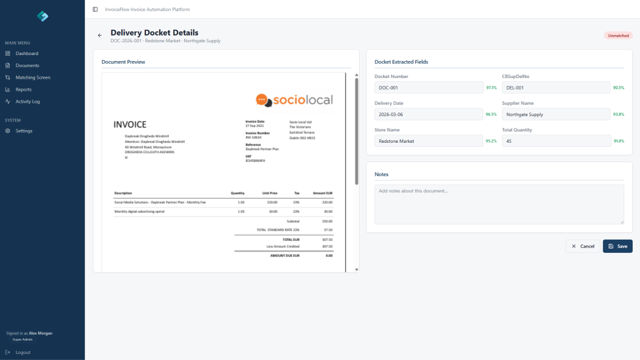Click the preview scroll down arrow
The image size is (640, 360).
357,269
